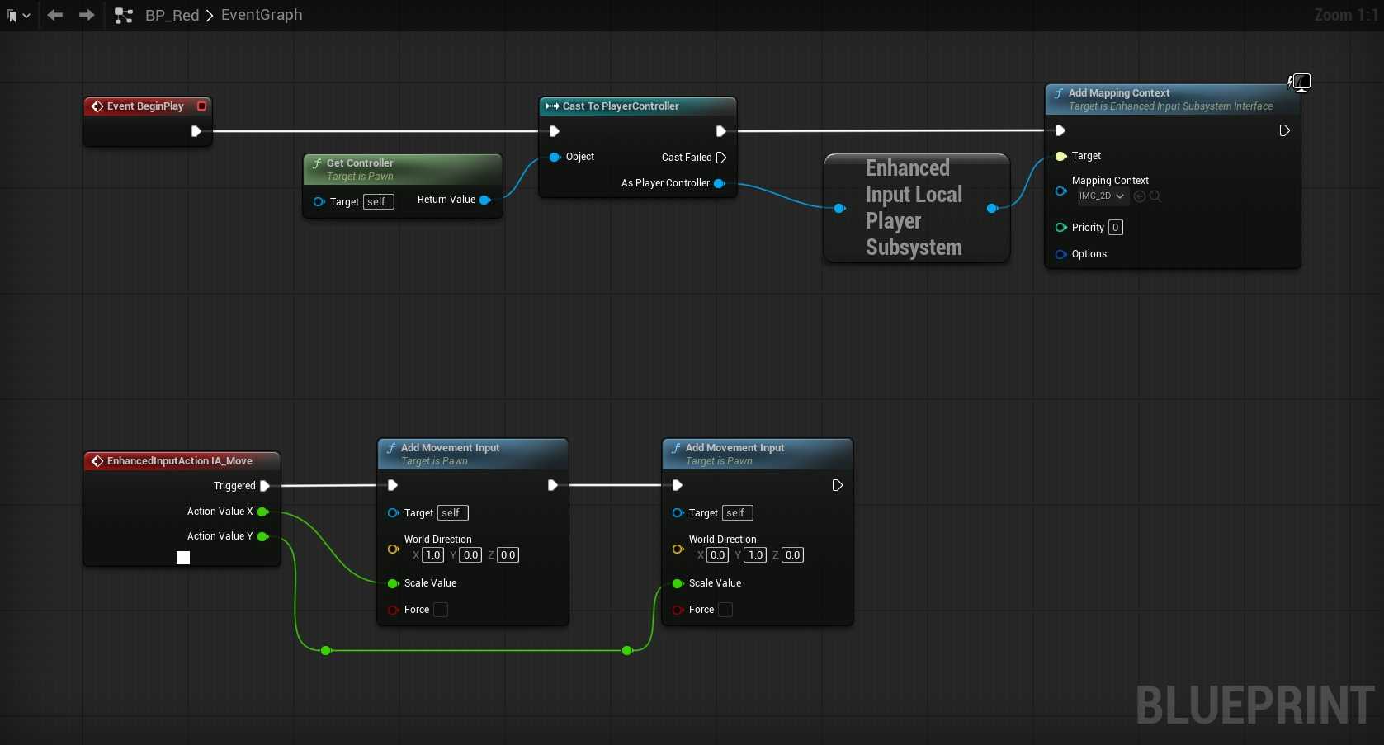Viewport: 1384px width, 745px height.
Task: Click World Direction Y field in second Add Movement Input
Action: click(x=755, y=555)
